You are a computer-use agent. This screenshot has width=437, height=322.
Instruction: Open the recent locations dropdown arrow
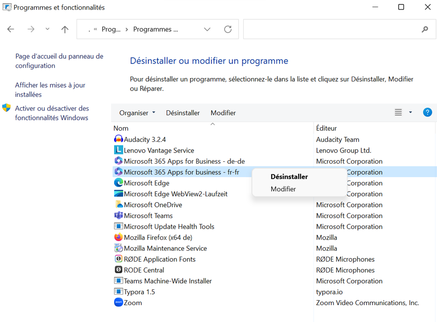[47, 29]
